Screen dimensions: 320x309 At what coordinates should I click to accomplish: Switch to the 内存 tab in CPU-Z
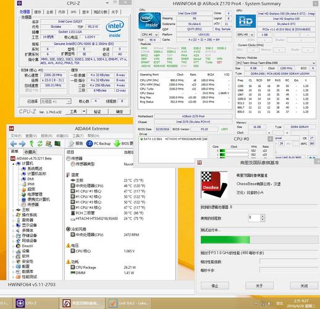pos(62,12)
